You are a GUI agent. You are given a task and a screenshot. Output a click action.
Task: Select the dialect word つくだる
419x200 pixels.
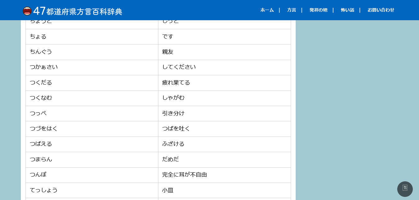tap(41, 83)
